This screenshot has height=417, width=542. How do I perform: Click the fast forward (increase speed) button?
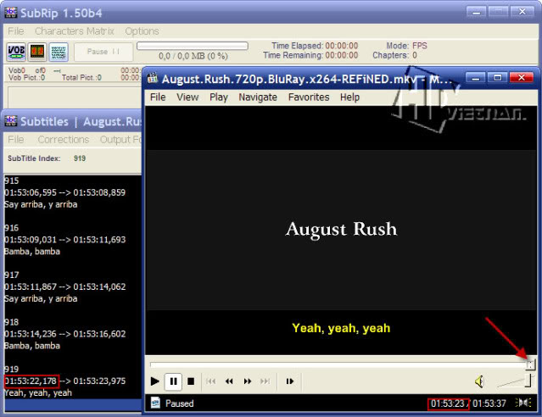[248, 381]
